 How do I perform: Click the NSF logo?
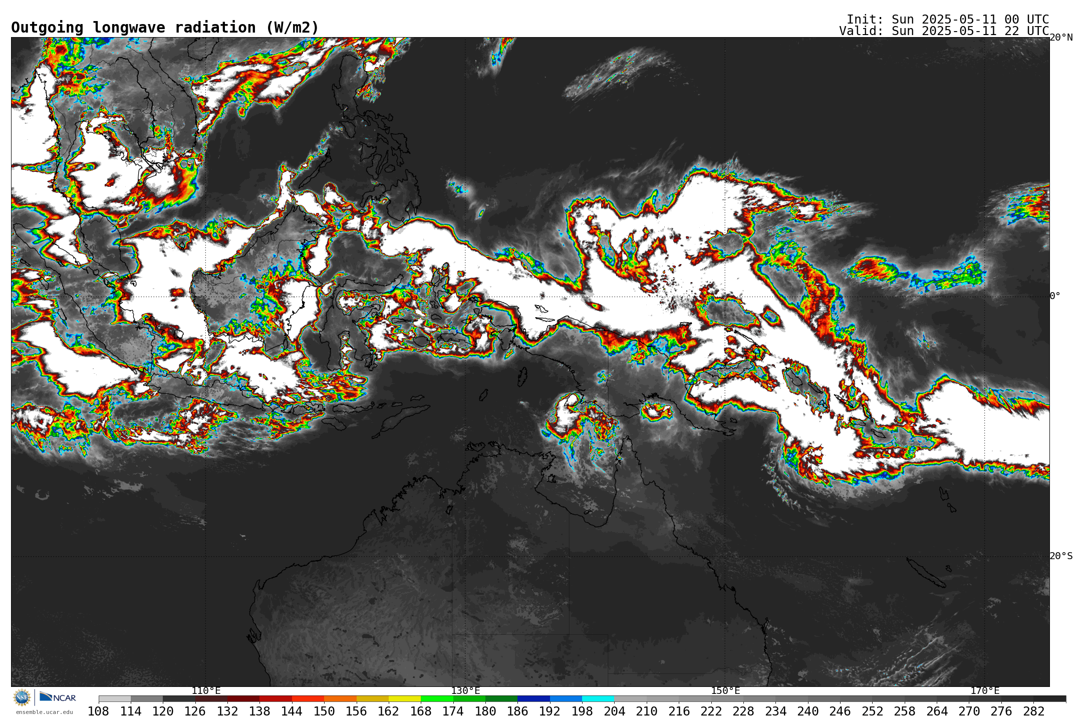[x=22, y=697]
